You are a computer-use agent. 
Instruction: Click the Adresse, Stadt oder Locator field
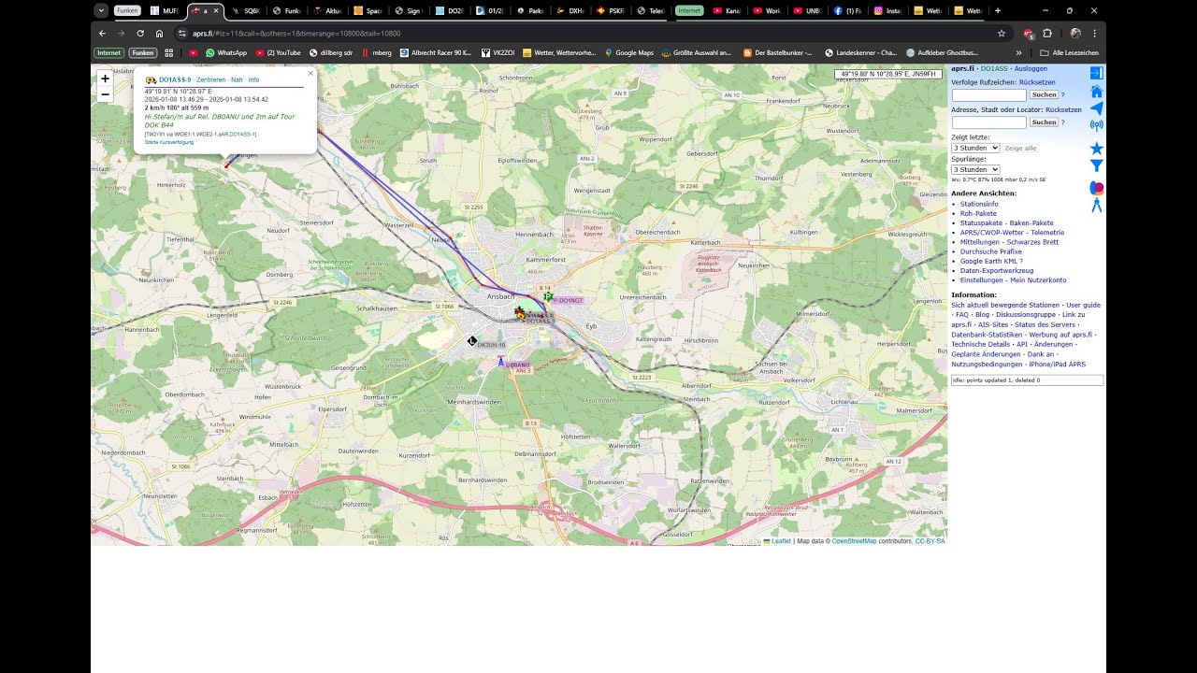tap(988, 122)
